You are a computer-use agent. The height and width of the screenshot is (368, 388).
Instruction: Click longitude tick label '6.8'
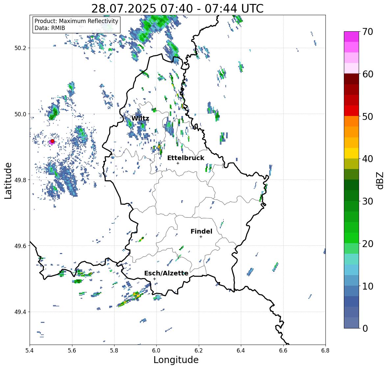pos(325,351)
